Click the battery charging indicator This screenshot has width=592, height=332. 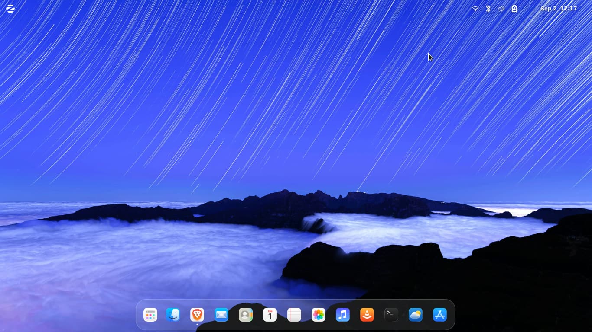pos(514,9)
